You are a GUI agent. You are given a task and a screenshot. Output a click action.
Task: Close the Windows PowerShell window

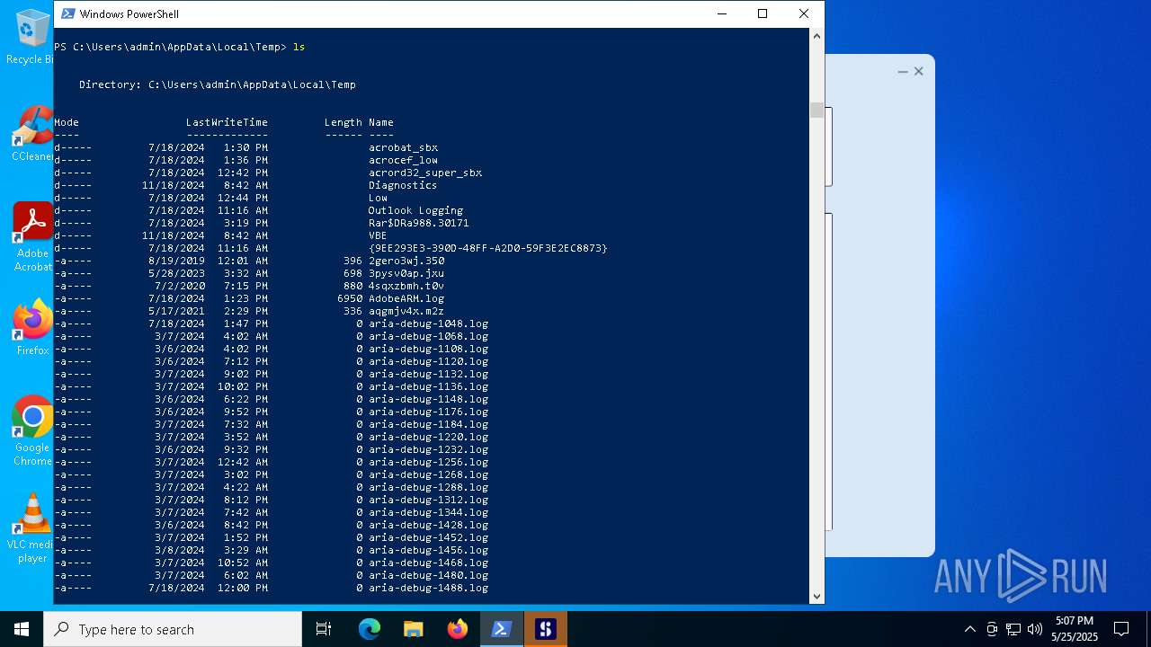point(804,13)
